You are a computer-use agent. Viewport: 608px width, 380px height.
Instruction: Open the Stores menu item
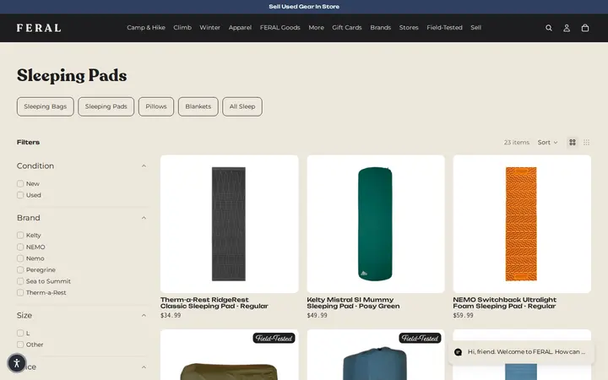409,28
